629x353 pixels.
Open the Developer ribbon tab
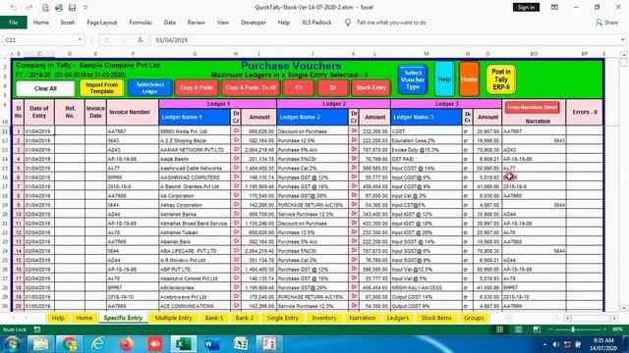(x=254, y=23)
